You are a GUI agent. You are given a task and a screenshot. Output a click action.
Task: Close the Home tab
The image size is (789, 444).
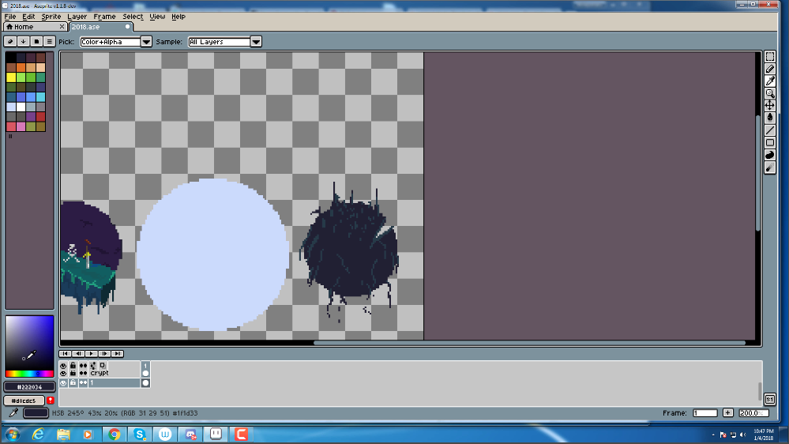[62, 27]
